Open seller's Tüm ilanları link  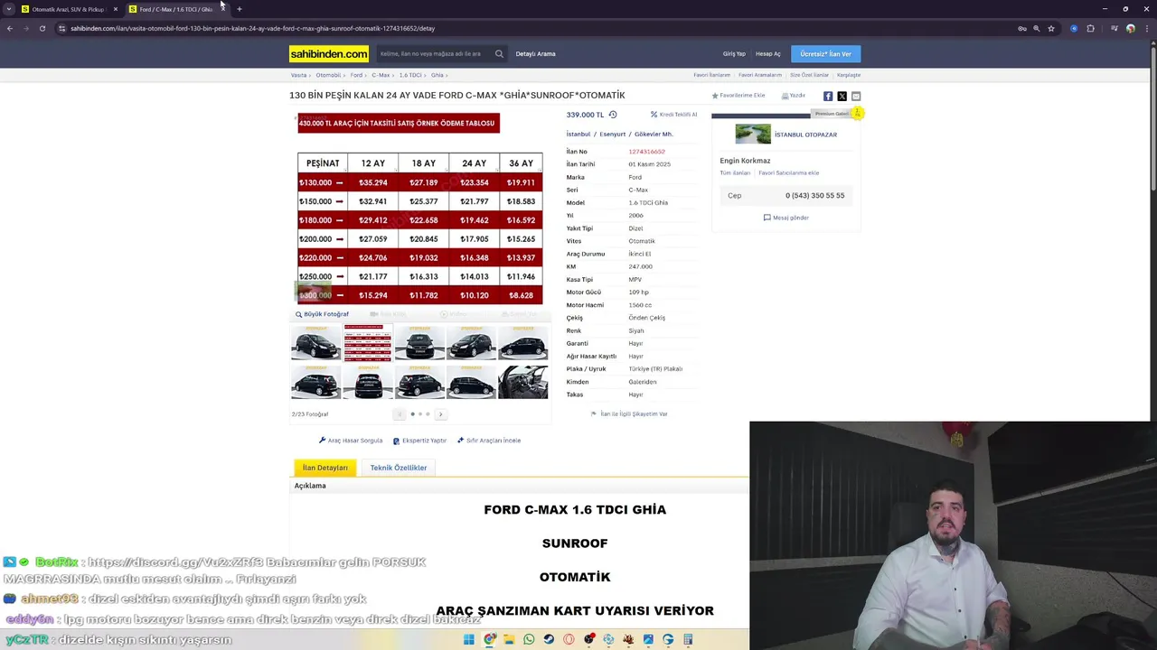(x=735, y=172)
